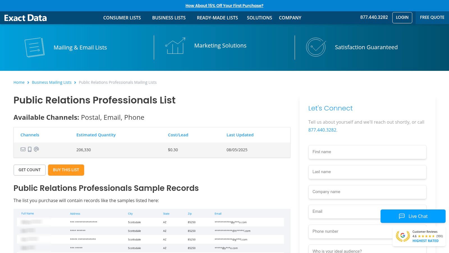Click the 877.440.3282 link in Let's Connect

[x=322, y=130]
